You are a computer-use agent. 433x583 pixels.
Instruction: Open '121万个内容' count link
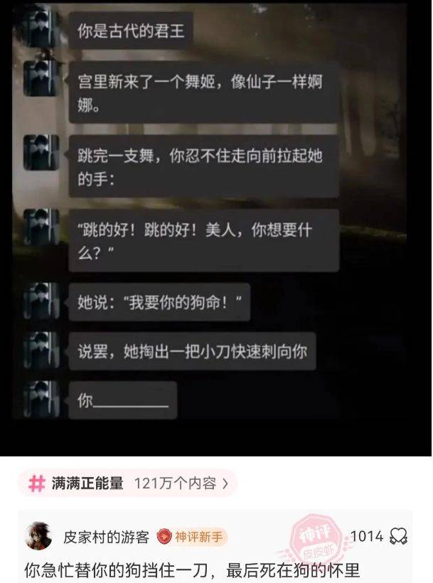pos(175,483)
